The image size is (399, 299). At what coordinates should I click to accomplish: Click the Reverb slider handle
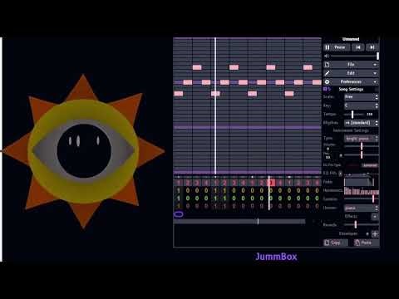[356, 224]
